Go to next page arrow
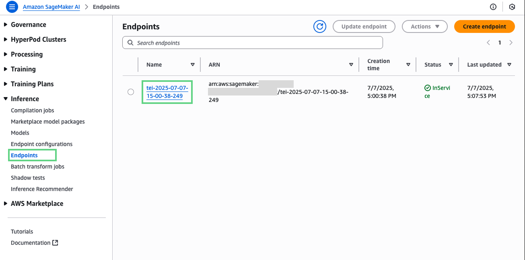Screen dimensions: 525x260 point(511,43)
